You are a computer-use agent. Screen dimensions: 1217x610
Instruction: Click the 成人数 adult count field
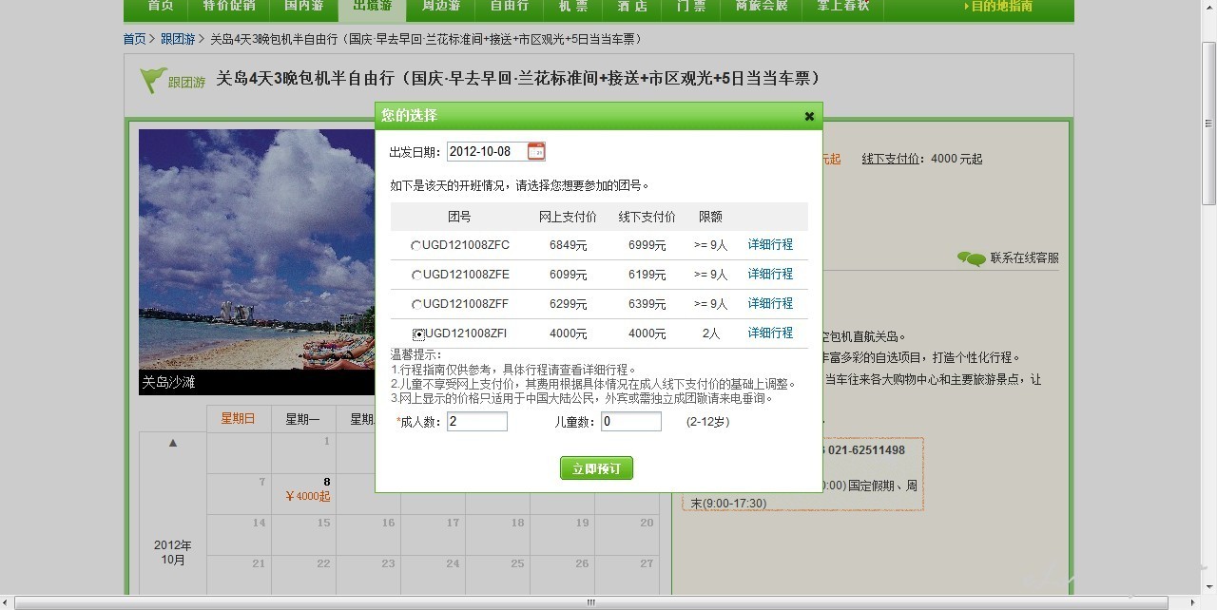(x=477, y=421)
